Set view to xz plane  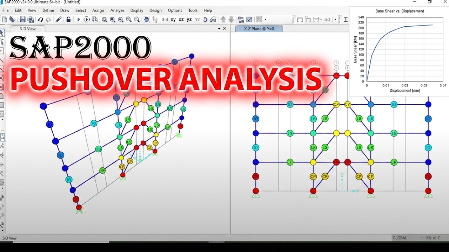pyautogui.click(x=181, y=20)
